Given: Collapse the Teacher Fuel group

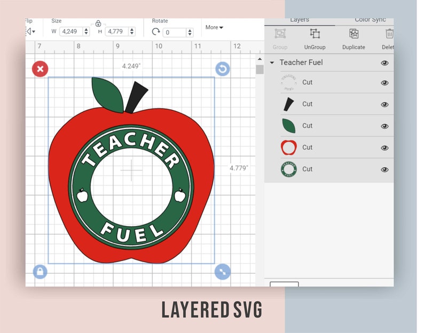Looking at the screenshot, I should click(x=272, y=63).
